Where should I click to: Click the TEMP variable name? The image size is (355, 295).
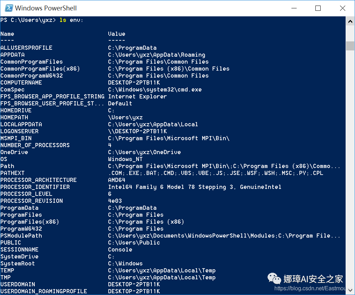click(x=7, y=271)
